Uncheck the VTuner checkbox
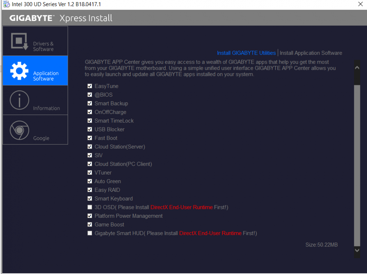Image resolution: width=367 pixels, height=274 pixels. 90,173
